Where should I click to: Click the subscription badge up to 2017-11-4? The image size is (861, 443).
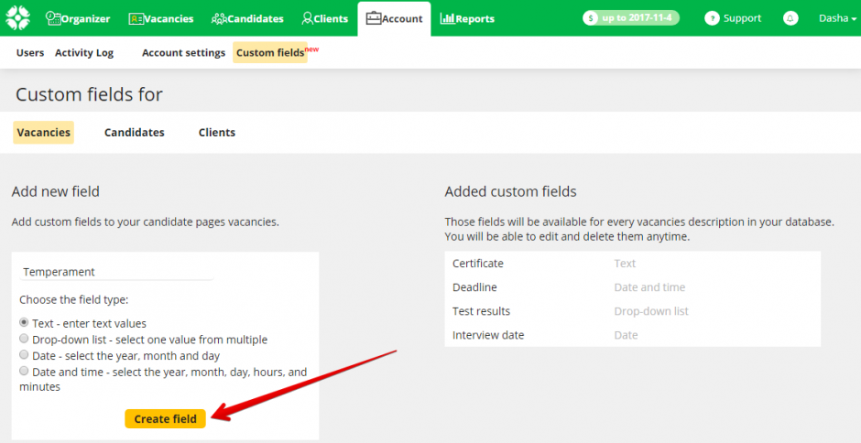coord(631,18)
